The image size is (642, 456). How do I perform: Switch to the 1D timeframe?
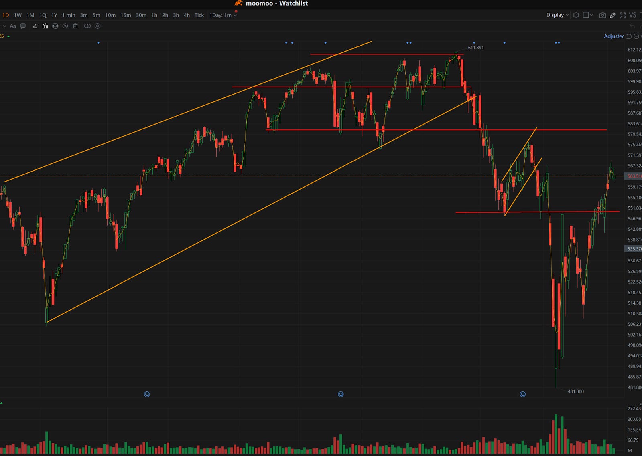[6, 15]
